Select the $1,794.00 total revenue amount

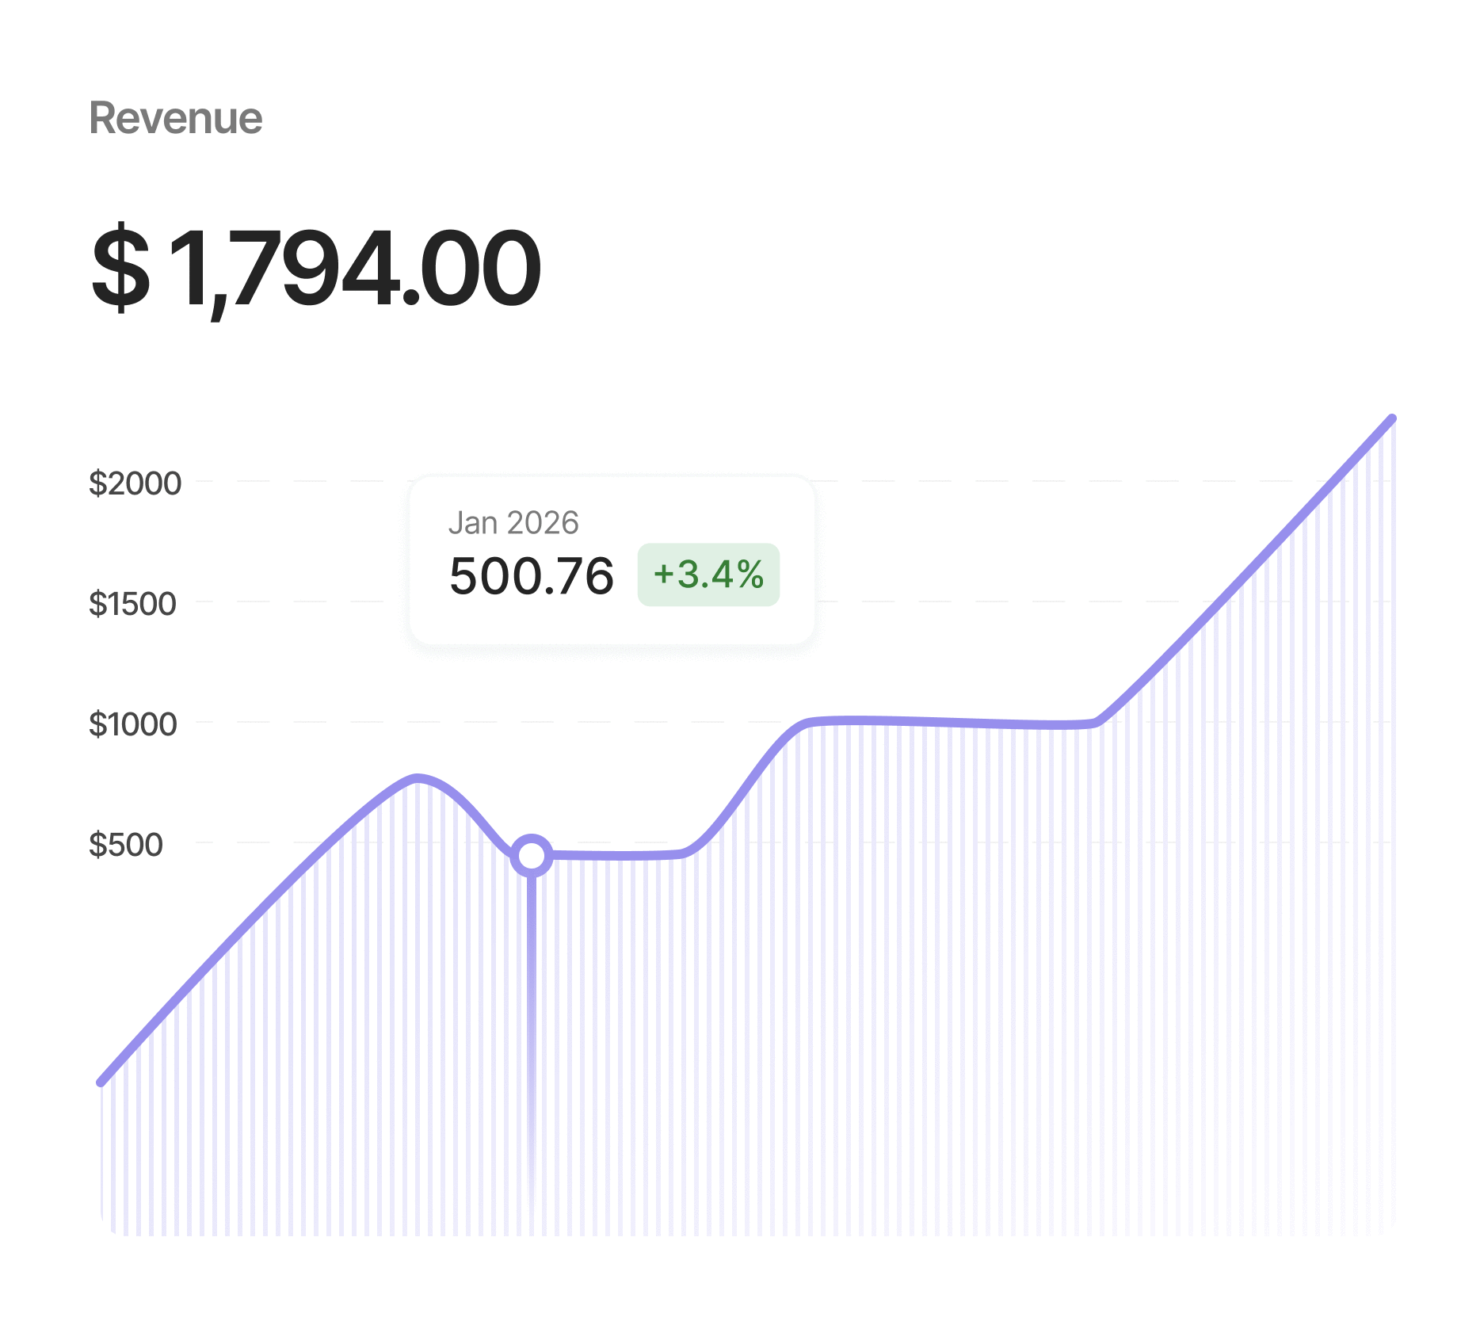pos(317,268)
